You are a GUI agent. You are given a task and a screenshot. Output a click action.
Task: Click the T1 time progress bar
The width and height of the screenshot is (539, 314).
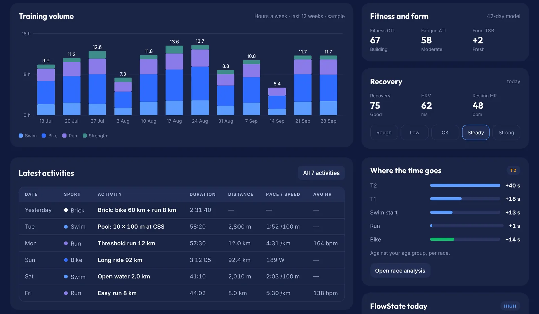pos(465,199)
